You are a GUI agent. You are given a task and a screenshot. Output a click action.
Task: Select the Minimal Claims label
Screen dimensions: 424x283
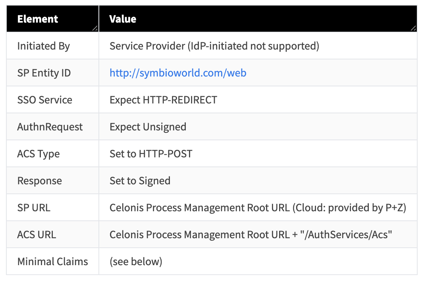[x=52, y=262]
